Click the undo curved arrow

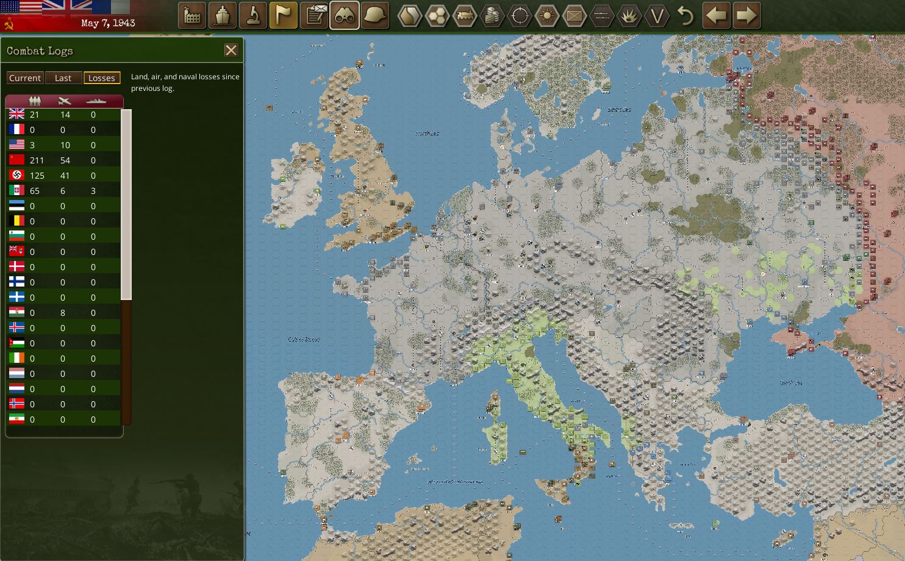click(x=686, y=16)
